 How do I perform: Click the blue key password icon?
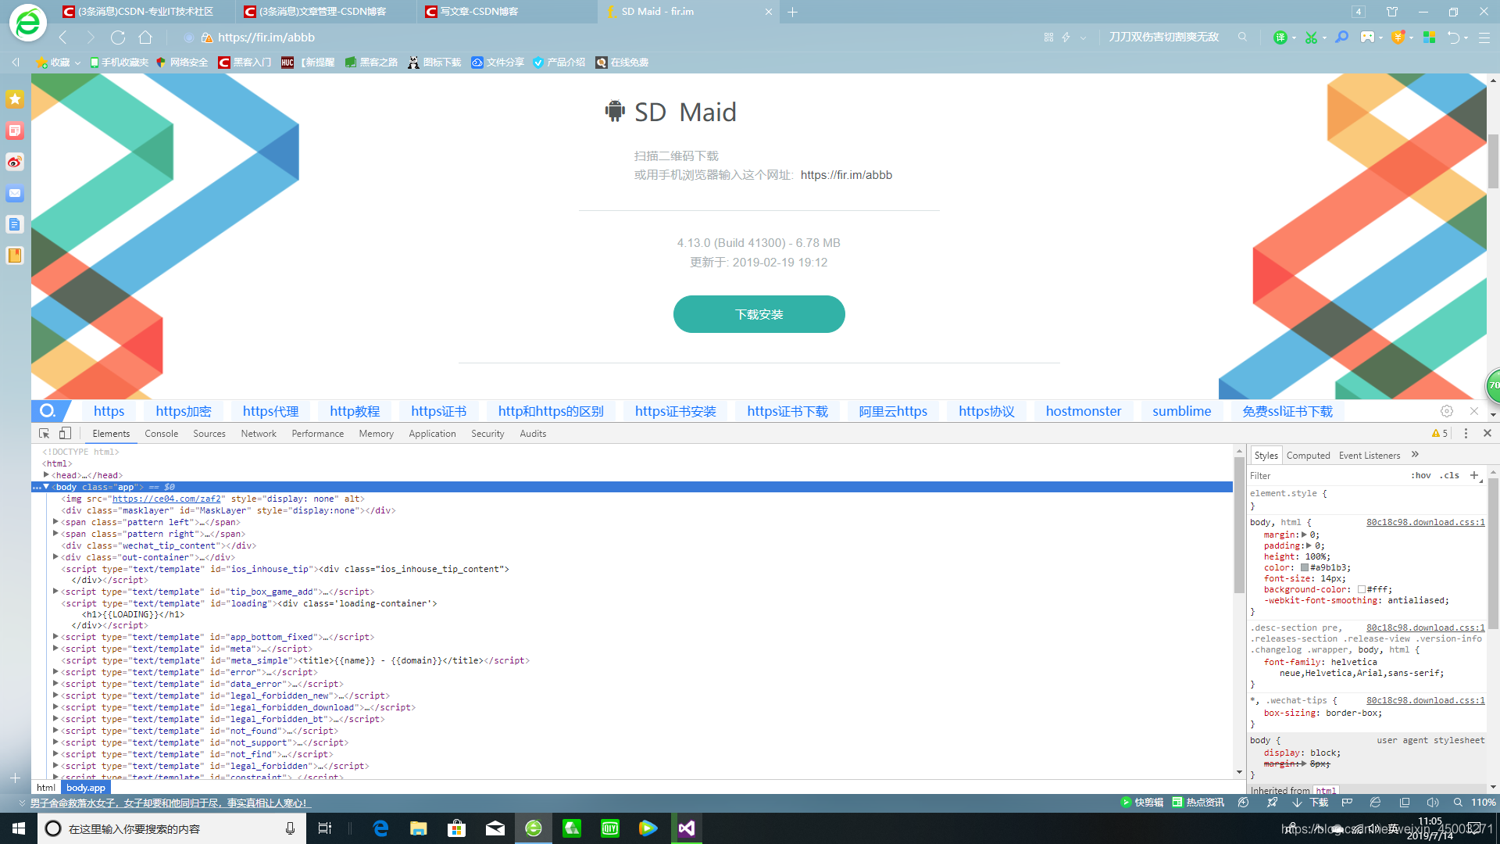point(1342,38)
